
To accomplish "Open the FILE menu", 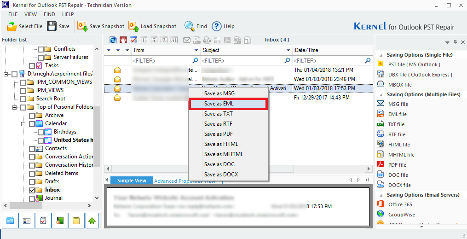I will [13, 14].
